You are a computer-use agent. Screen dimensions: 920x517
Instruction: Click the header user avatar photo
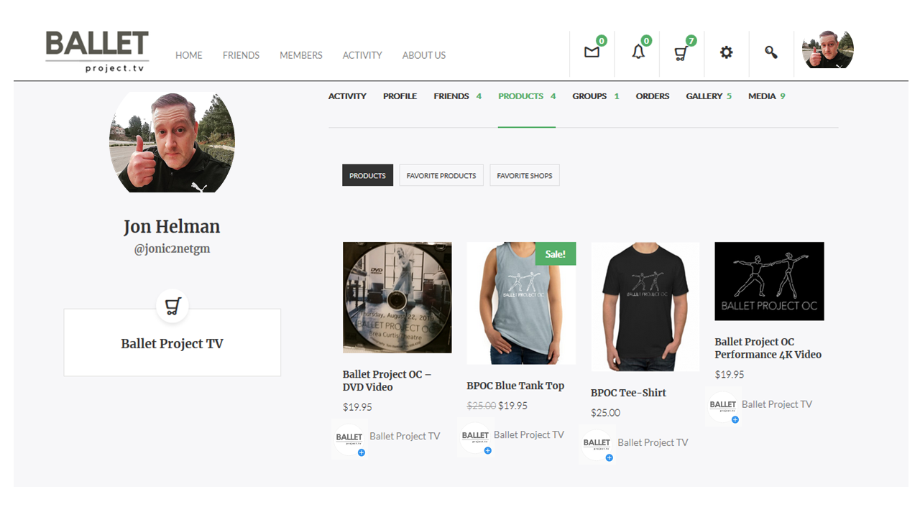828,50
